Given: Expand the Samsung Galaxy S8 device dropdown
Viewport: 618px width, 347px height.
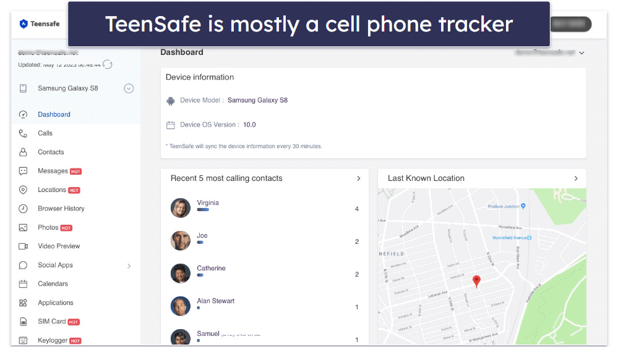Looking at the screenshot, I should [x=129, y=88].
